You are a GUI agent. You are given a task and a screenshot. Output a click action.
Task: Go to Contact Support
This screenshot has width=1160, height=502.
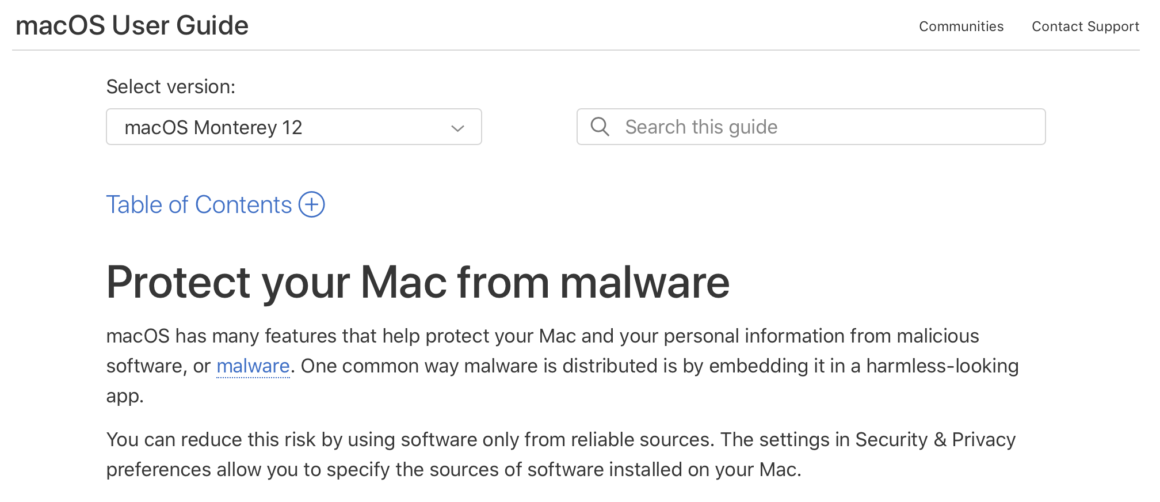pyautogui.click(x=1085, y=26)
